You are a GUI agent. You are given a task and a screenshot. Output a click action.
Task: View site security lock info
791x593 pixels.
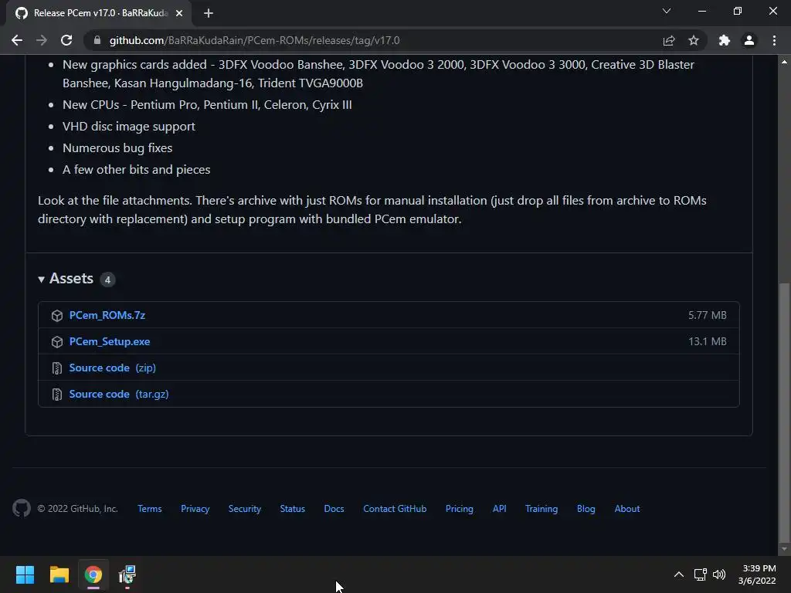point(97,40)
